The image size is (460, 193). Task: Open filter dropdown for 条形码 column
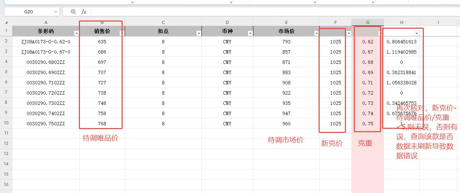point(76,33)
